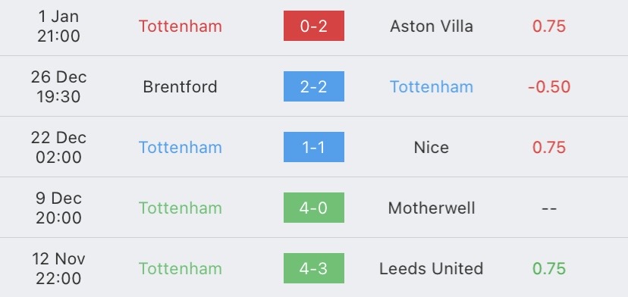
Task: Click the 26 Dec 19:30 date cell
Action: 59,86
